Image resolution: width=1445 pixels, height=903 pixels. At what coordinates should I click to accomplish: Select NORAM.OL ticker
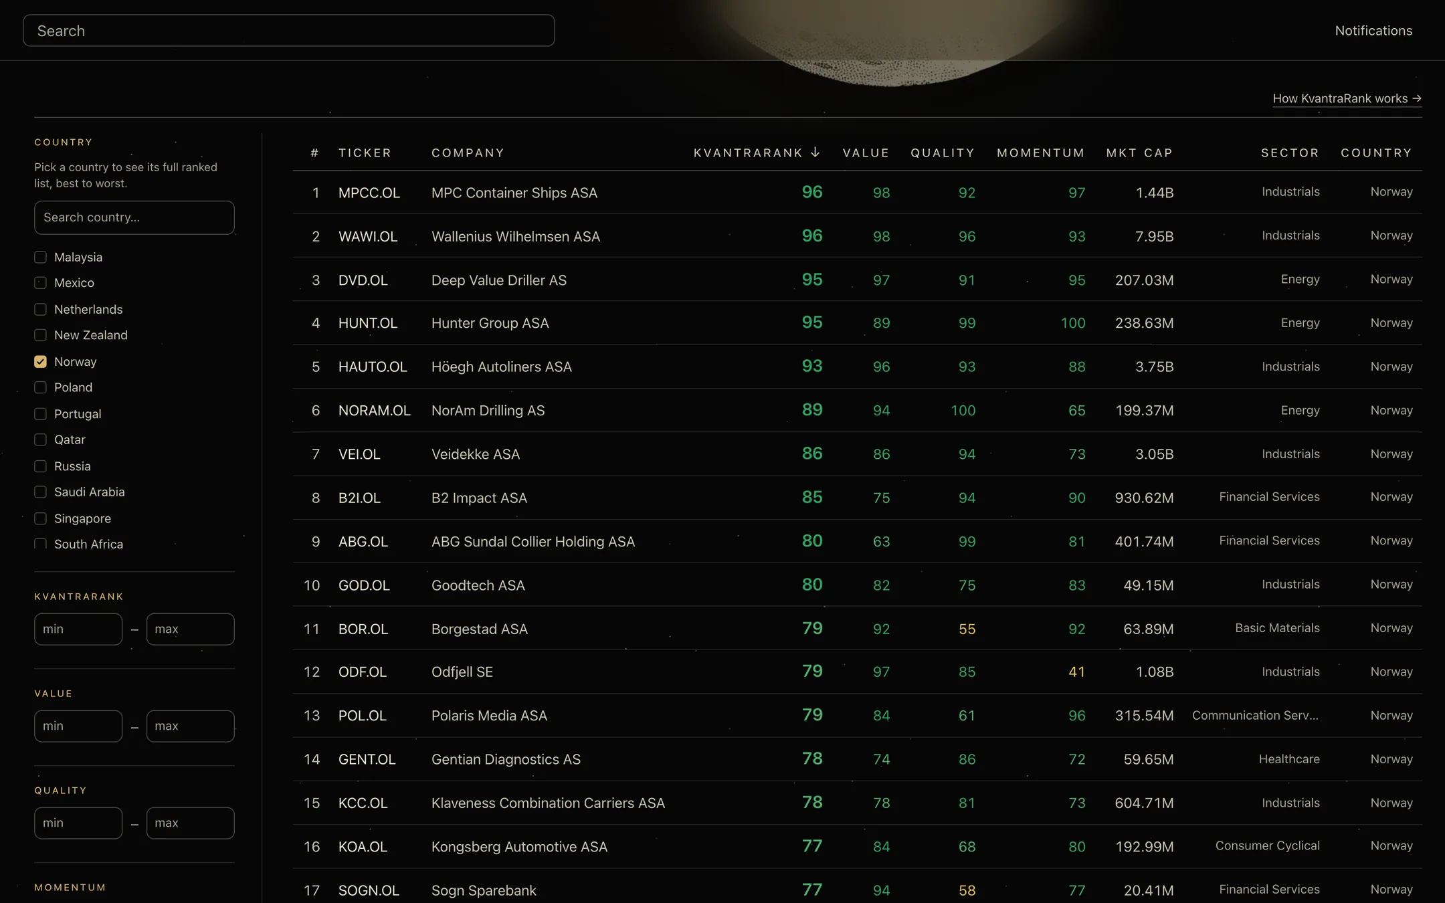(x=374, y=410)
